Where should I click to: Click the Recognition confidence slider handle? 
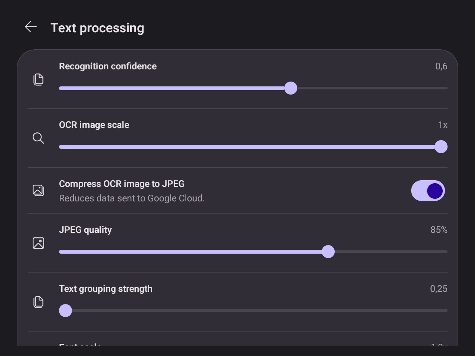pyautogui.click(x=291, y=88)
